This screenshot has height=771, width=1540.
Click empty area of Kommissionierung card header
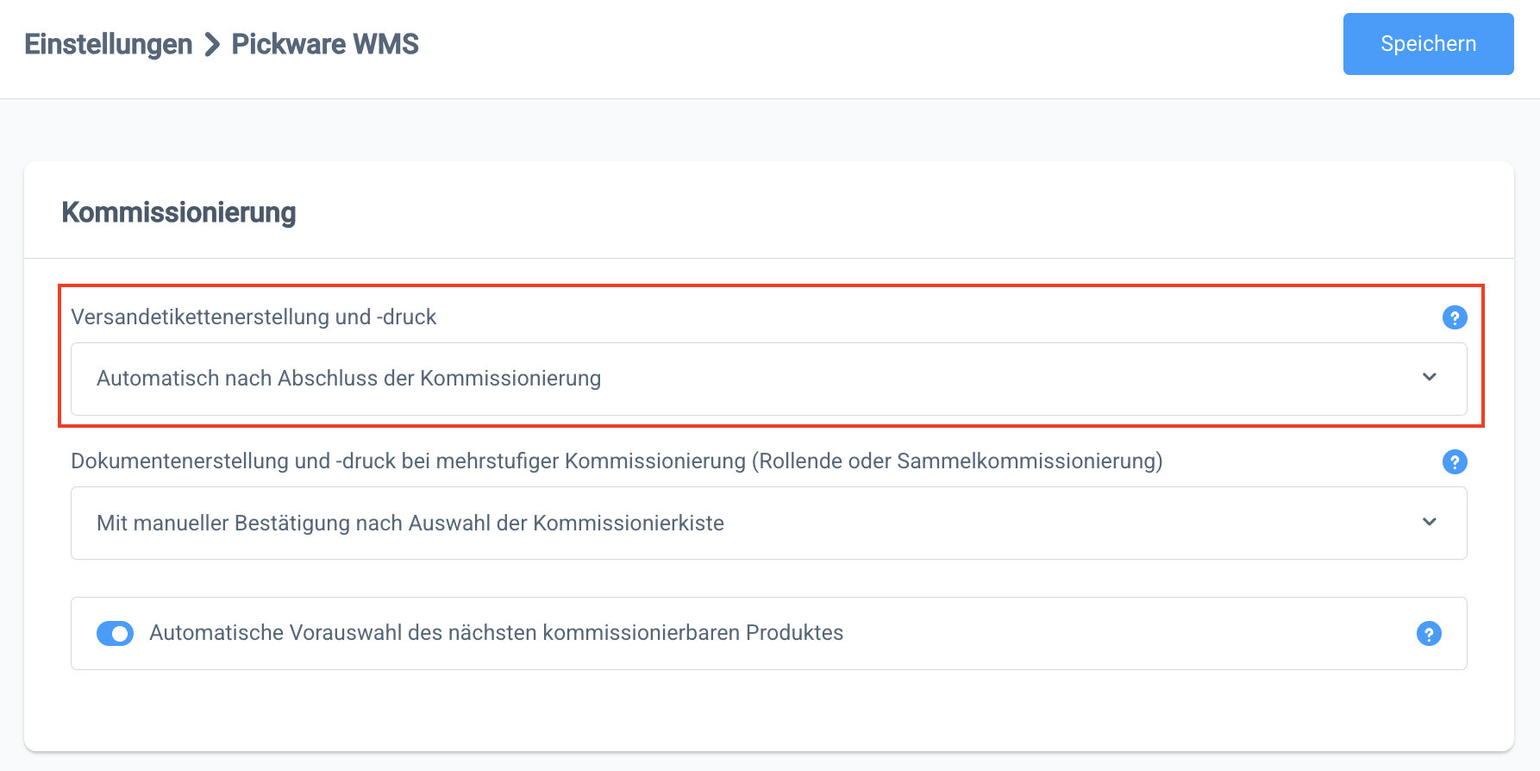coord(862,212)
